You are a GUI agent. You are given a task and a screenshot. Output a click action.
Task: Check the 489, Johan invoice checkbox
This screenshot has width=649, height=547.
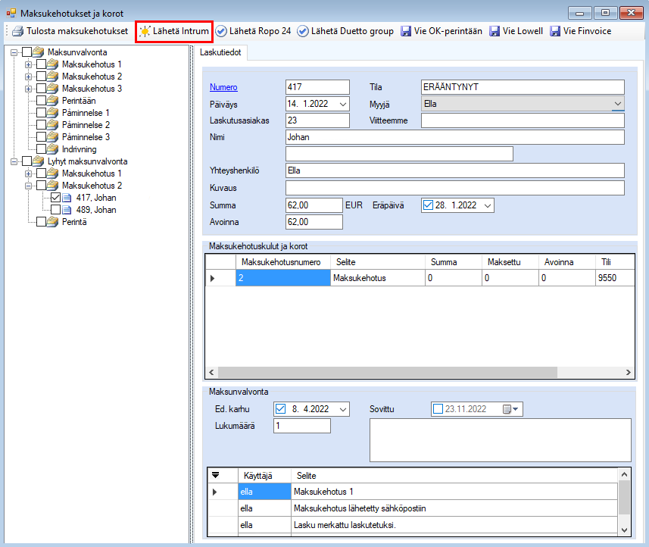tap(56, 210)
